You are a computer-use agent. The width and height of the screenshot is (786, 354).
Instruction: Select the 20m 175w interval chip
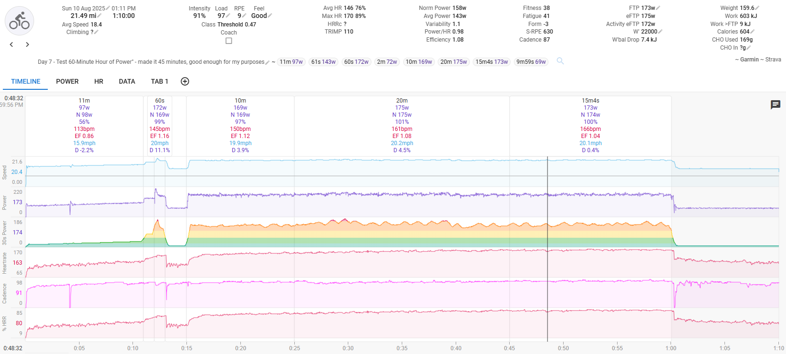tap(453, 62)
